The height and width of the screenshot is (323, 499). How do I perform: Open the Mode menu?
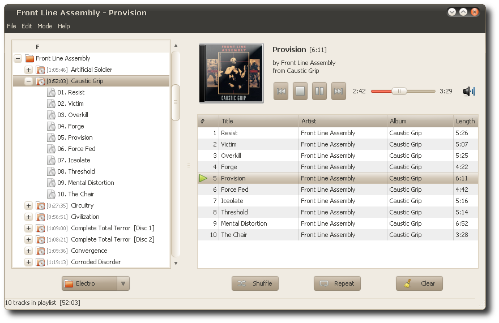tap(45, 26)
